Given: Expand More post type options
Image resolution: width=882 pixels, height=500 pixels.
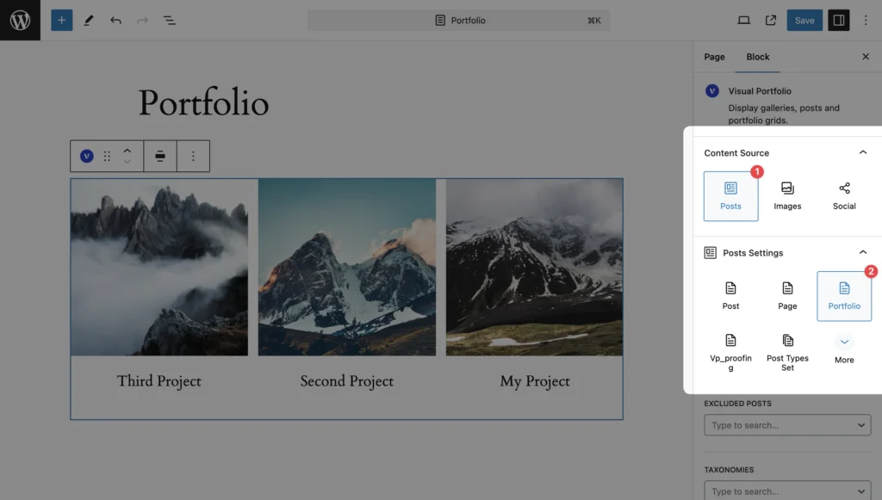Looking at the screenshot, I should [844, 349].
